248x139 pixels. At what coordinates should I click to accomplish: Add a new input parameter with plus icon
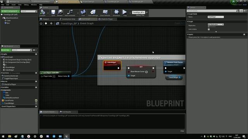pyautogui.click(x=244, y=34)
